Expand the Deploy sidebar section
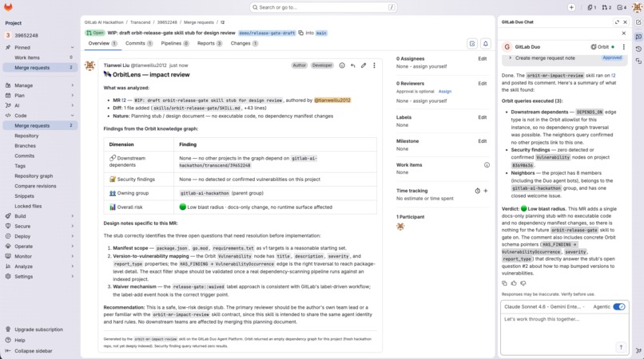Viewport: 644px width, 359px height. [x=40, y=236]
